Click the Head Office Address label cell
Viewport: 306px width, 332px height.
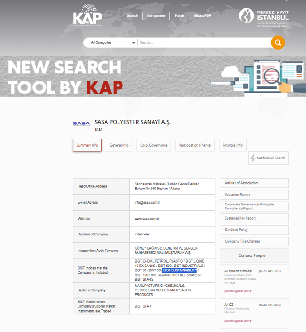[x=101, y=186]
